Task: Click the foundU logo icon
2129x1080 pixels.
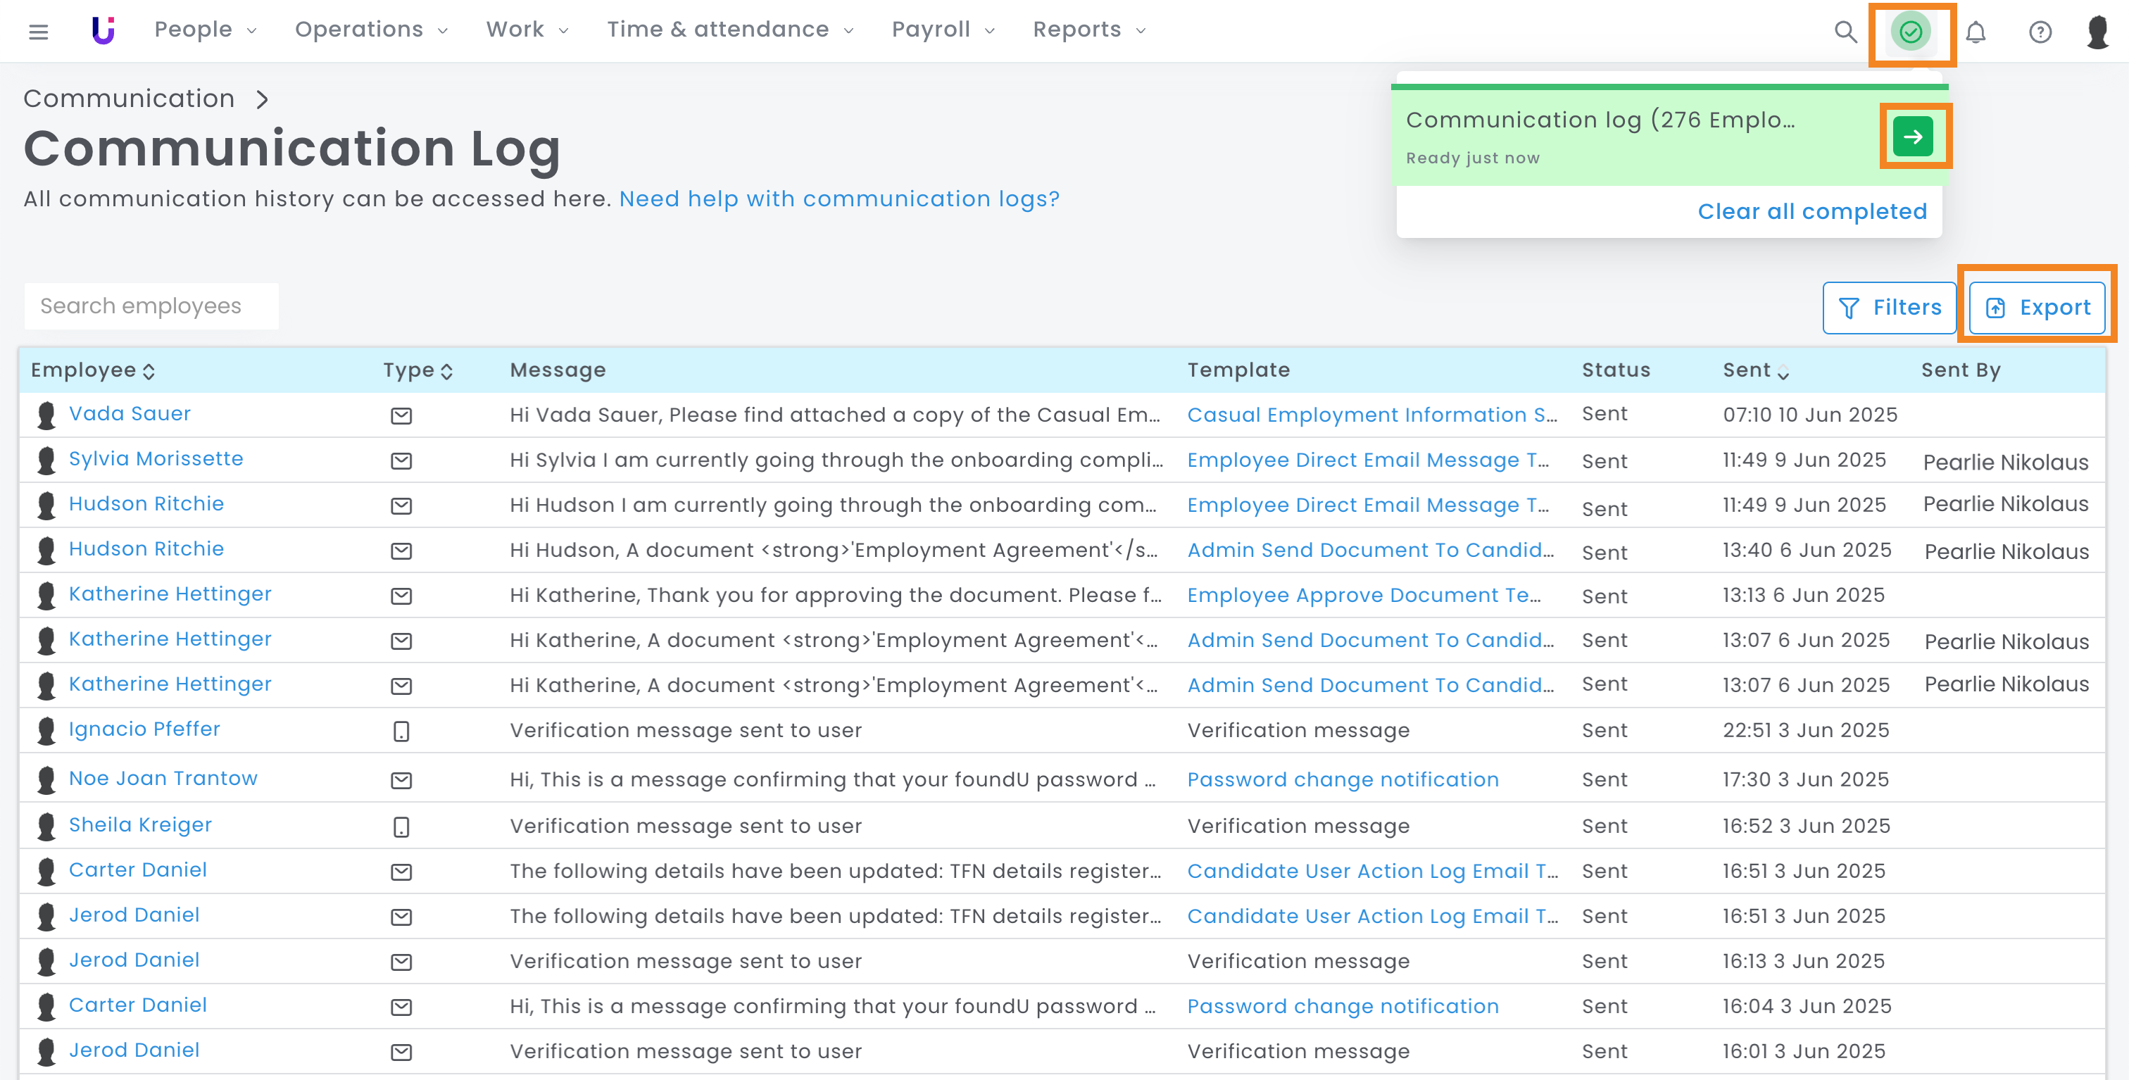Action: [x=103, y=30]
